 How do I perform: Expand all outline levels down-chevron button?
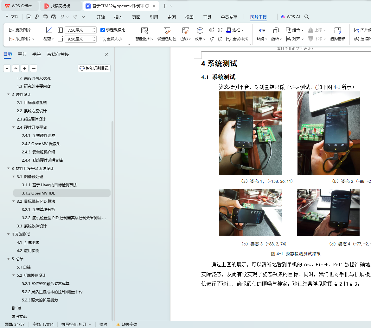pyautogui.click(x=7, y=68)
